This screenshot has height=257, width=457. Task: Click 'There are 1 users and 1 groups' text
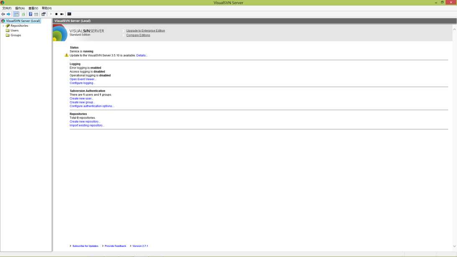pos(91,95)
